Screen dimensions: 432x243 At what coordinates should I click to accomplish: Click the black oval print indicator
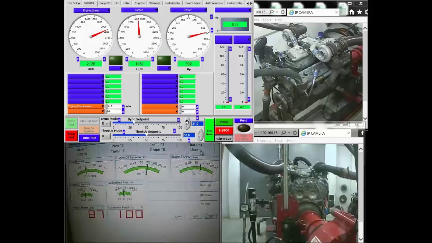coord(244,128)
